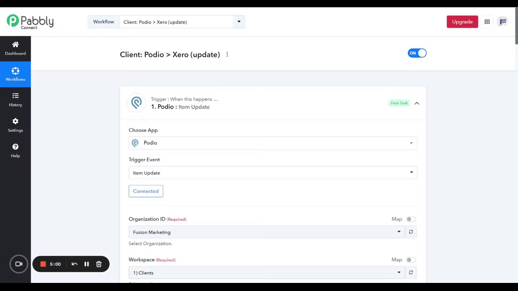
Task: Refresh the Organization ID list
Action: [411, 232]
